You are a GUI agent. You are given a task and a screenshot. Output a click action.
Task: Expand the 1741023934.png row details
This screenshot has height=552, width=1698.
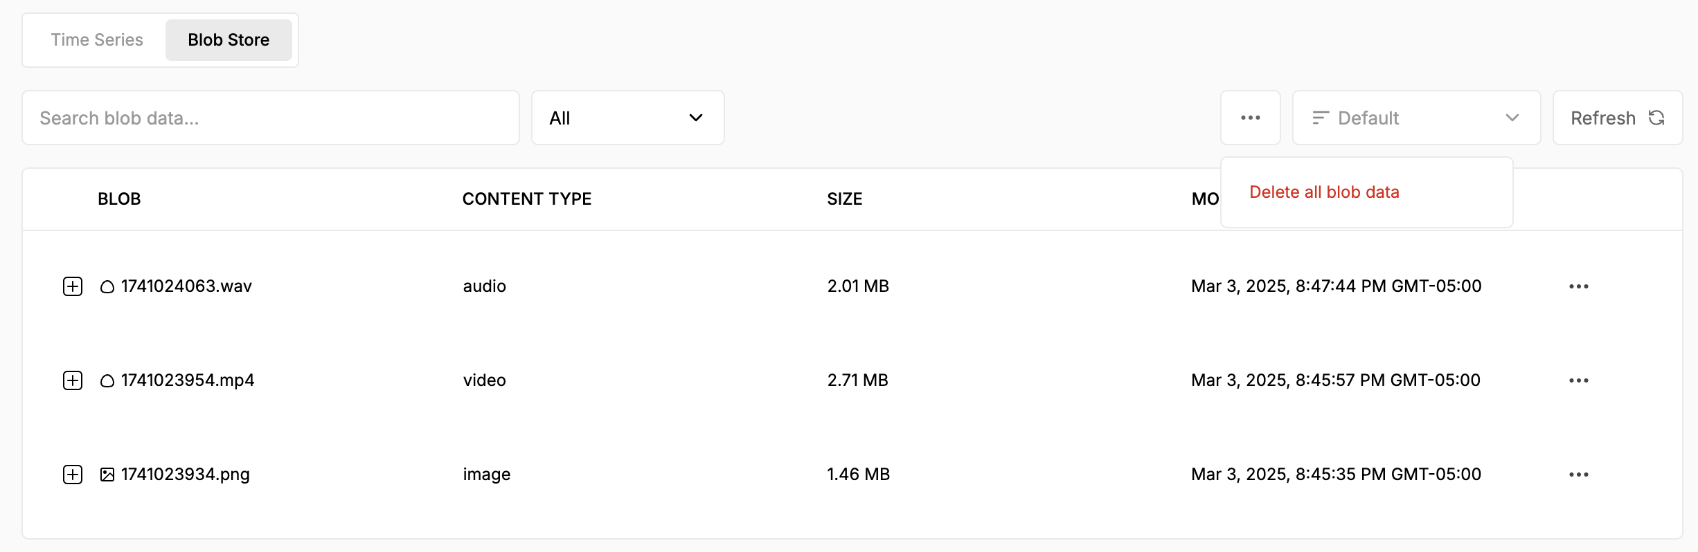[73, 475]
